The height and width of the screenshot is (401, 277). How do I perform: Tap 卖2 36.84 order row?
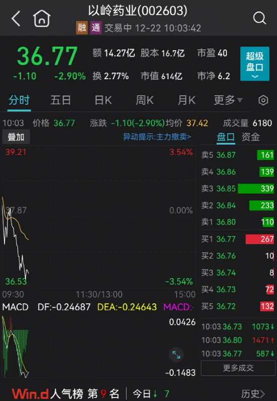(238, 206)
